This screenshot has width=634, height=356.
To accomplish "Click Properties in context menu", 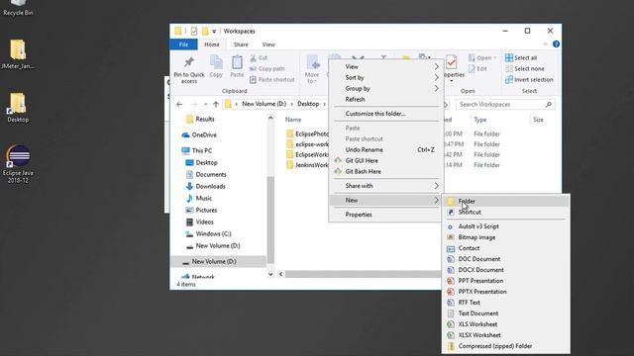I will 385,215.
